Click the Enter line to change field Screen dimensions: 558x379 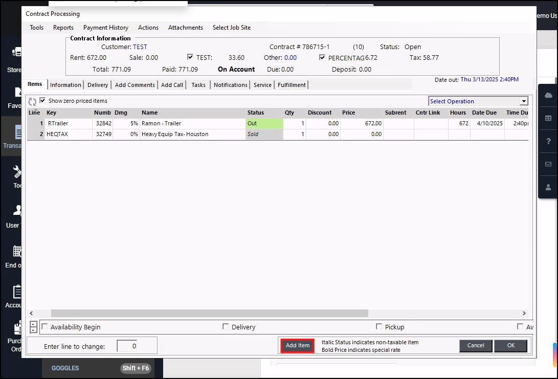tap(127, 346)
